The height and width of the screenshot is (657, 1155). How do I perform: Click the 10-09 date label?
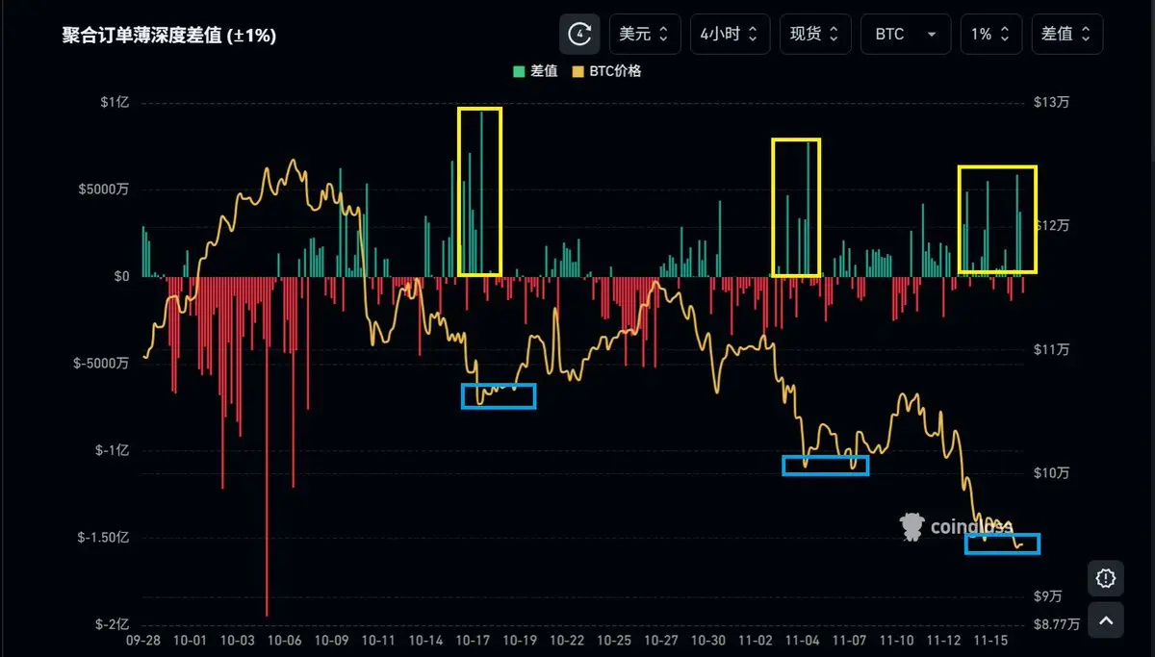[332, 640]
